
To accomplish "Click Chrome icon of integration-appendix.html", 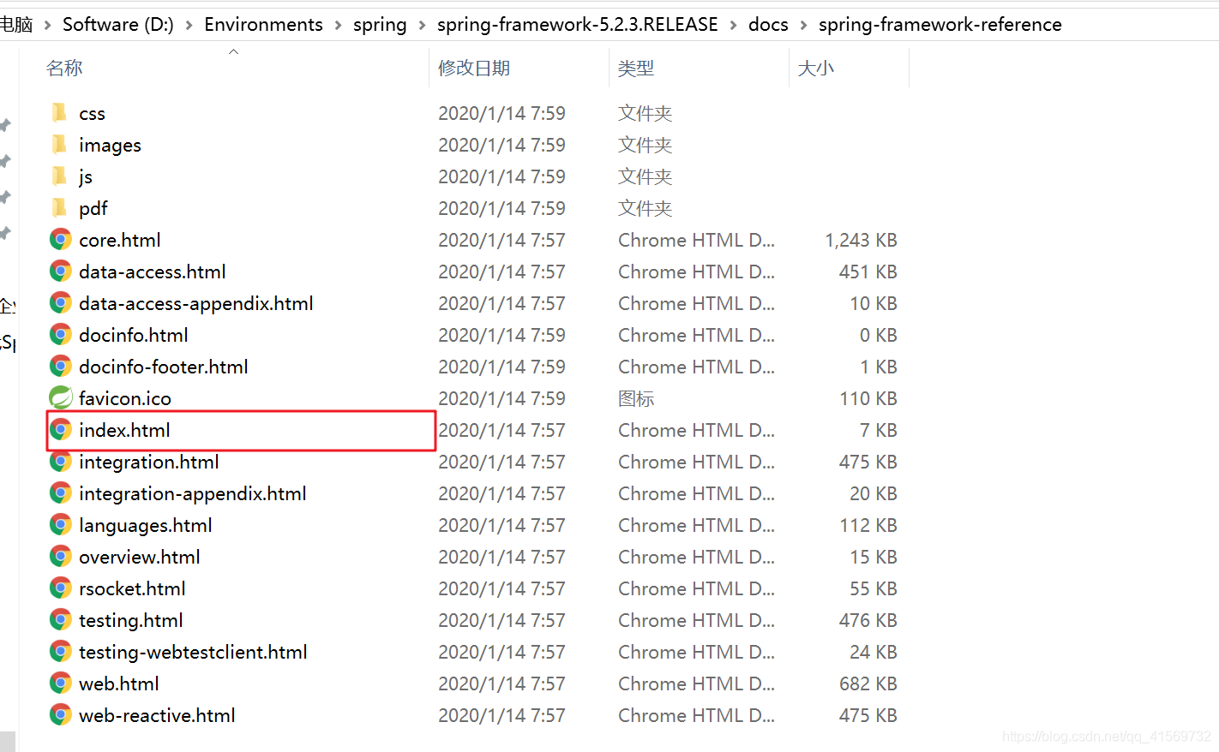I will [60, 492].
